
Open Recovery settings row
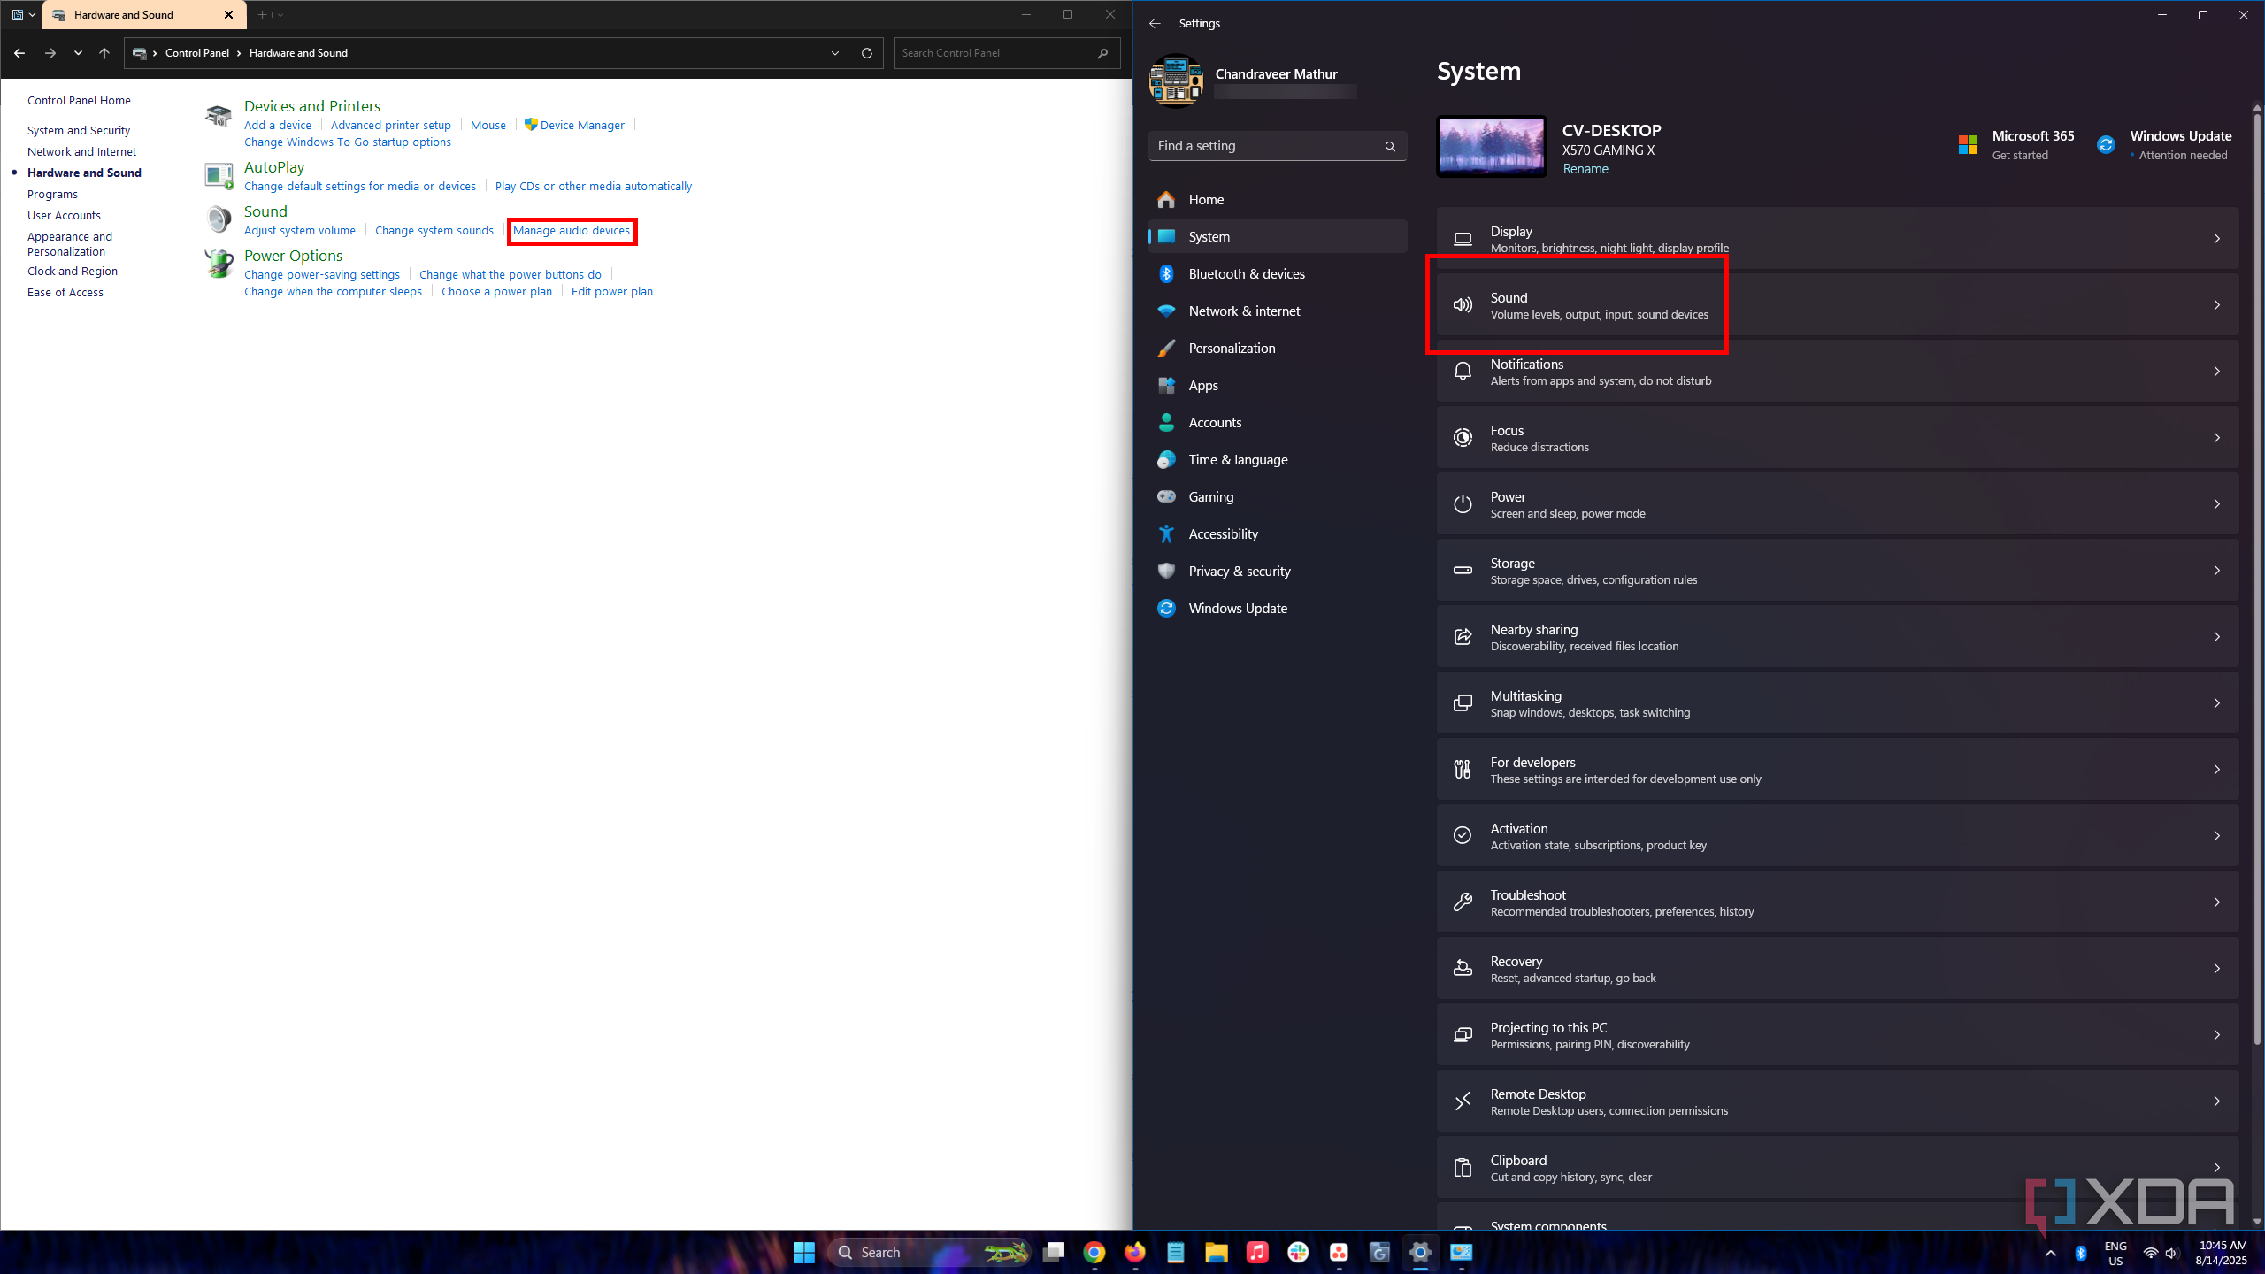1838,969
